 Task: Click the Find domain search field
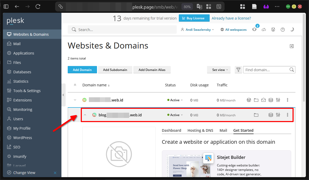coord(267,70)
